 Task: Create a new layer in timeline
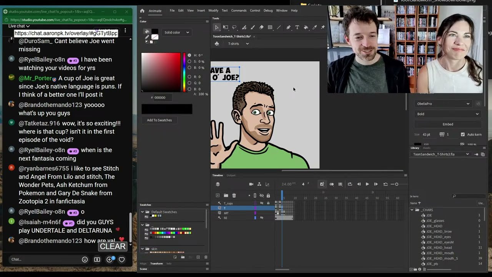pos(218,195)
